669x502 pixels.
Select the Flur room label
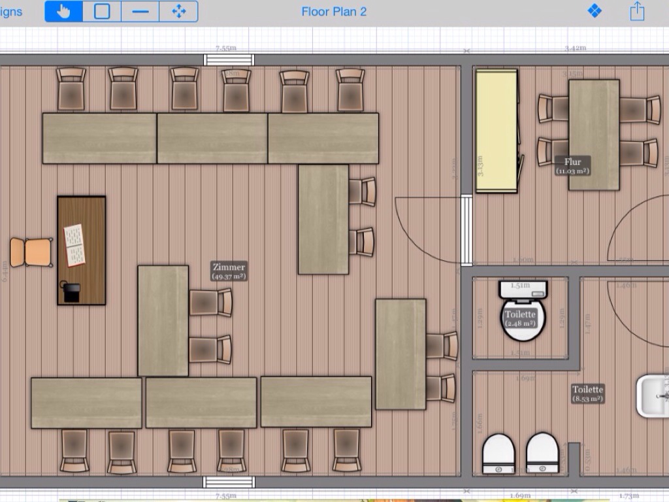tap(572, 165)
